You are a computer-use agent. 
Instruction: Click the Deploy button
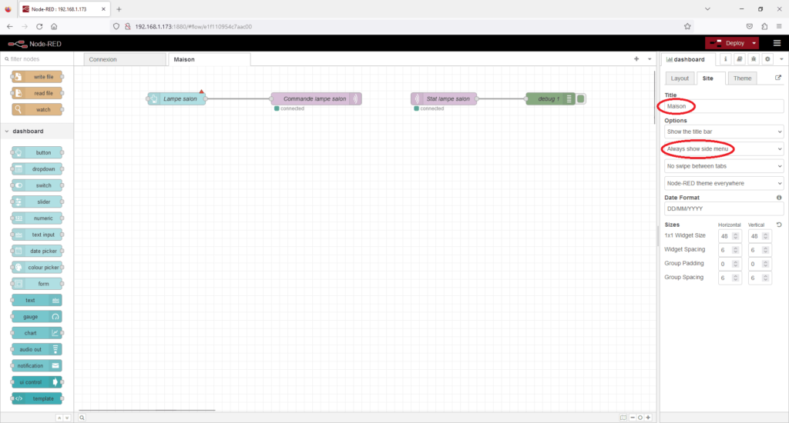coord(727,43)
